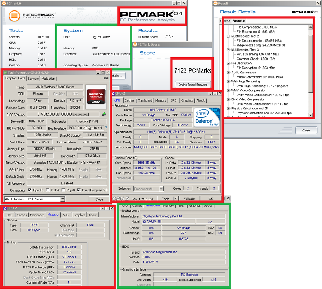
Task: Click the Driver Version atiumdag field
Action: [x=67, y=163]
